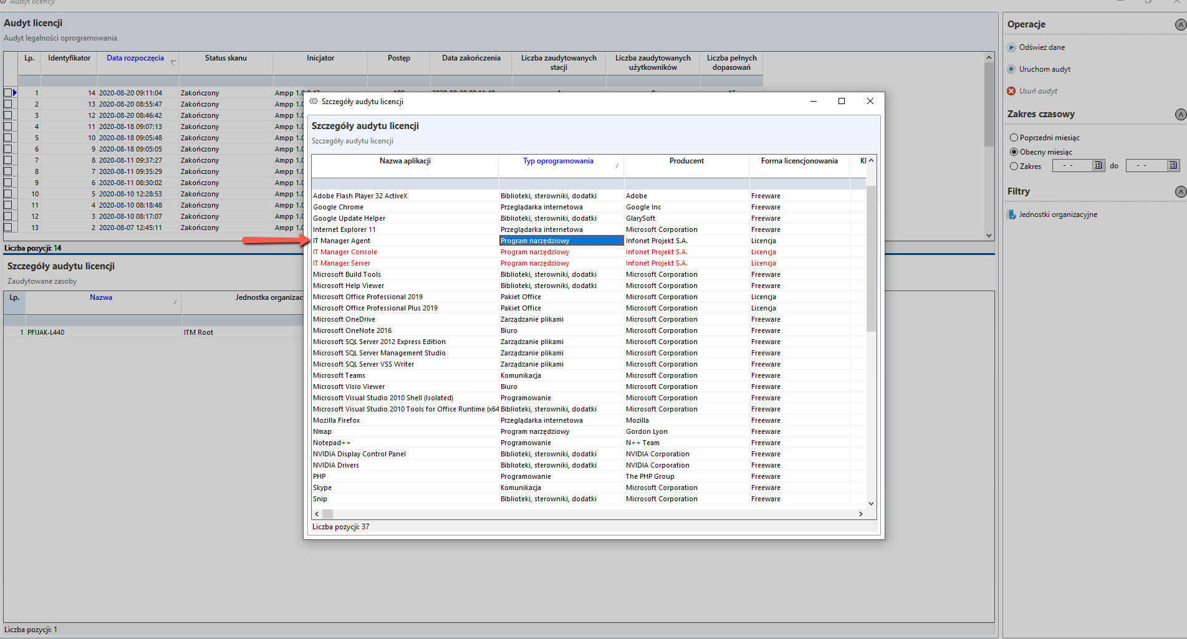The width and height of the screenshot is (1187, 639).
Task: Click the dialog horizontal scrollbar thumb
Action: [x=327, y=514]
